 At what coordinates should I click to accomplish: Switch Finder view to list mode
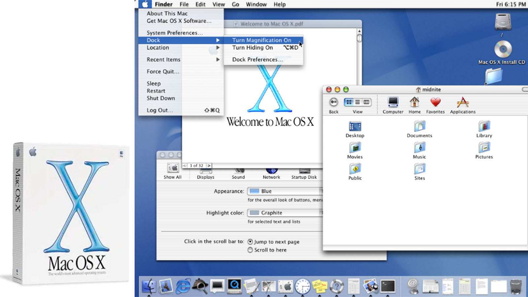pyautogui.click(x=358, y=102)
